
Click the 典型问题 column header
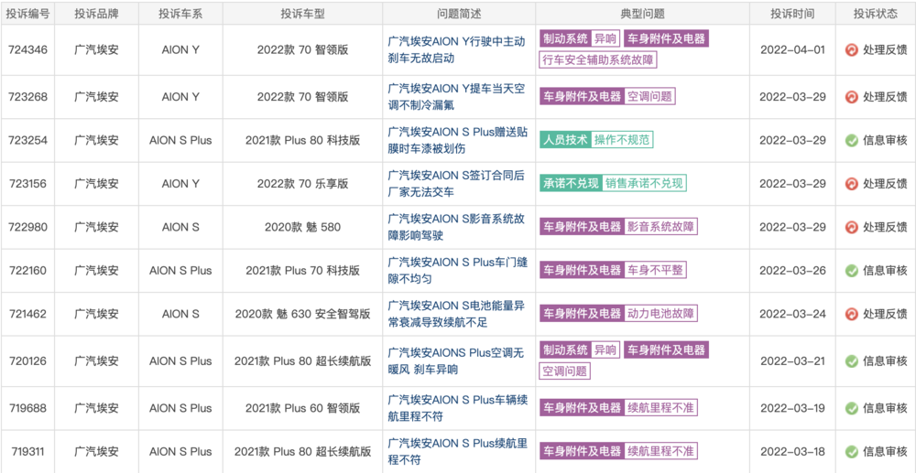[x=643, y=14]
